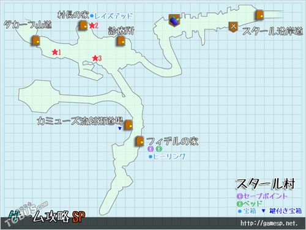
Task: Click the door icon at ダカーフ山道
Action: coord(35,40)
